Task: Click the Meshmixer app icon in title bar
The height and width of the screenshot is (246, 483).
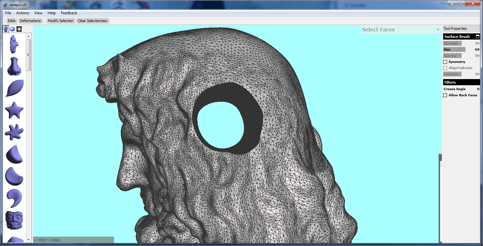Action: coord(6,5)
